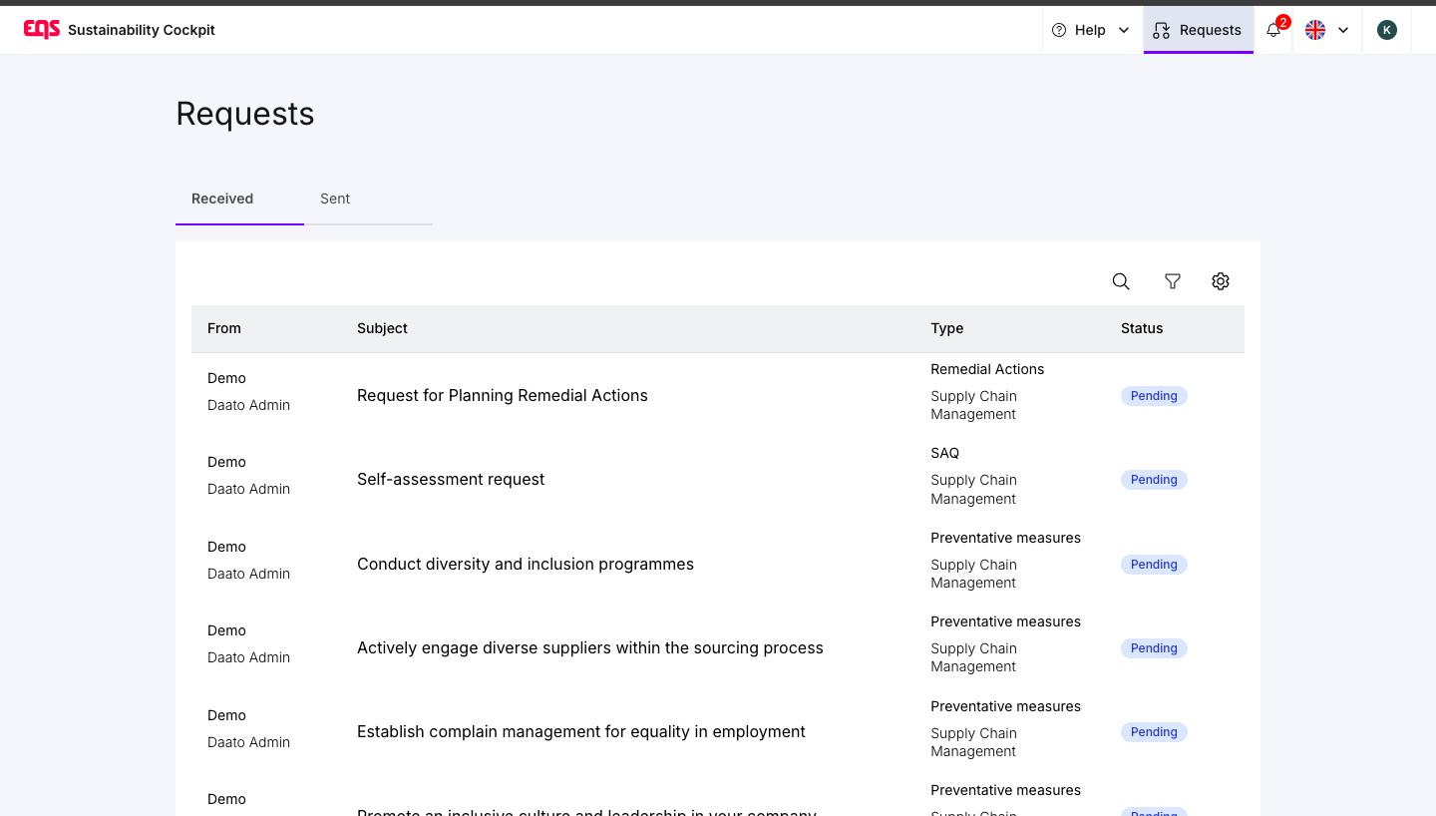Screen dimensions: 1436x816
Task: Click the Help question mark icon
Action: (1059, 30)
